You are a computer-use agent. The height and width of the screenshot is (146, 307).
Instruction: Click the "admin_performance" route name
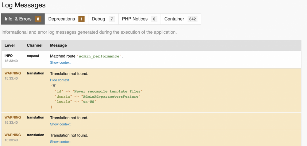pyautogui.click(x=99, y=56)
